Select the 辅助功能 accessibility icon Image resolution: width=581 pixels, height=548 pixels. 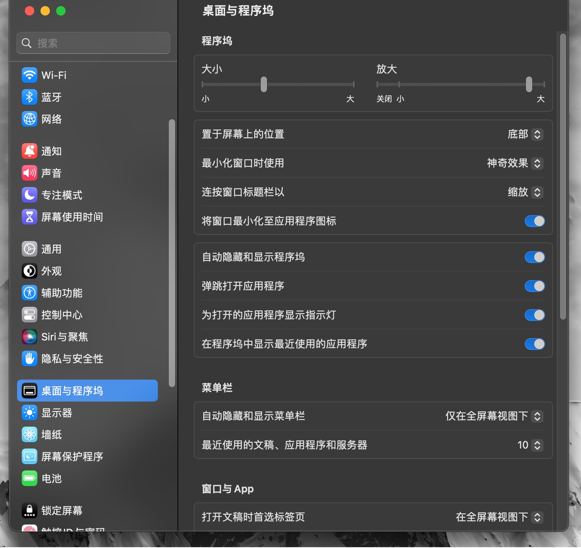[x=29, y=293]
